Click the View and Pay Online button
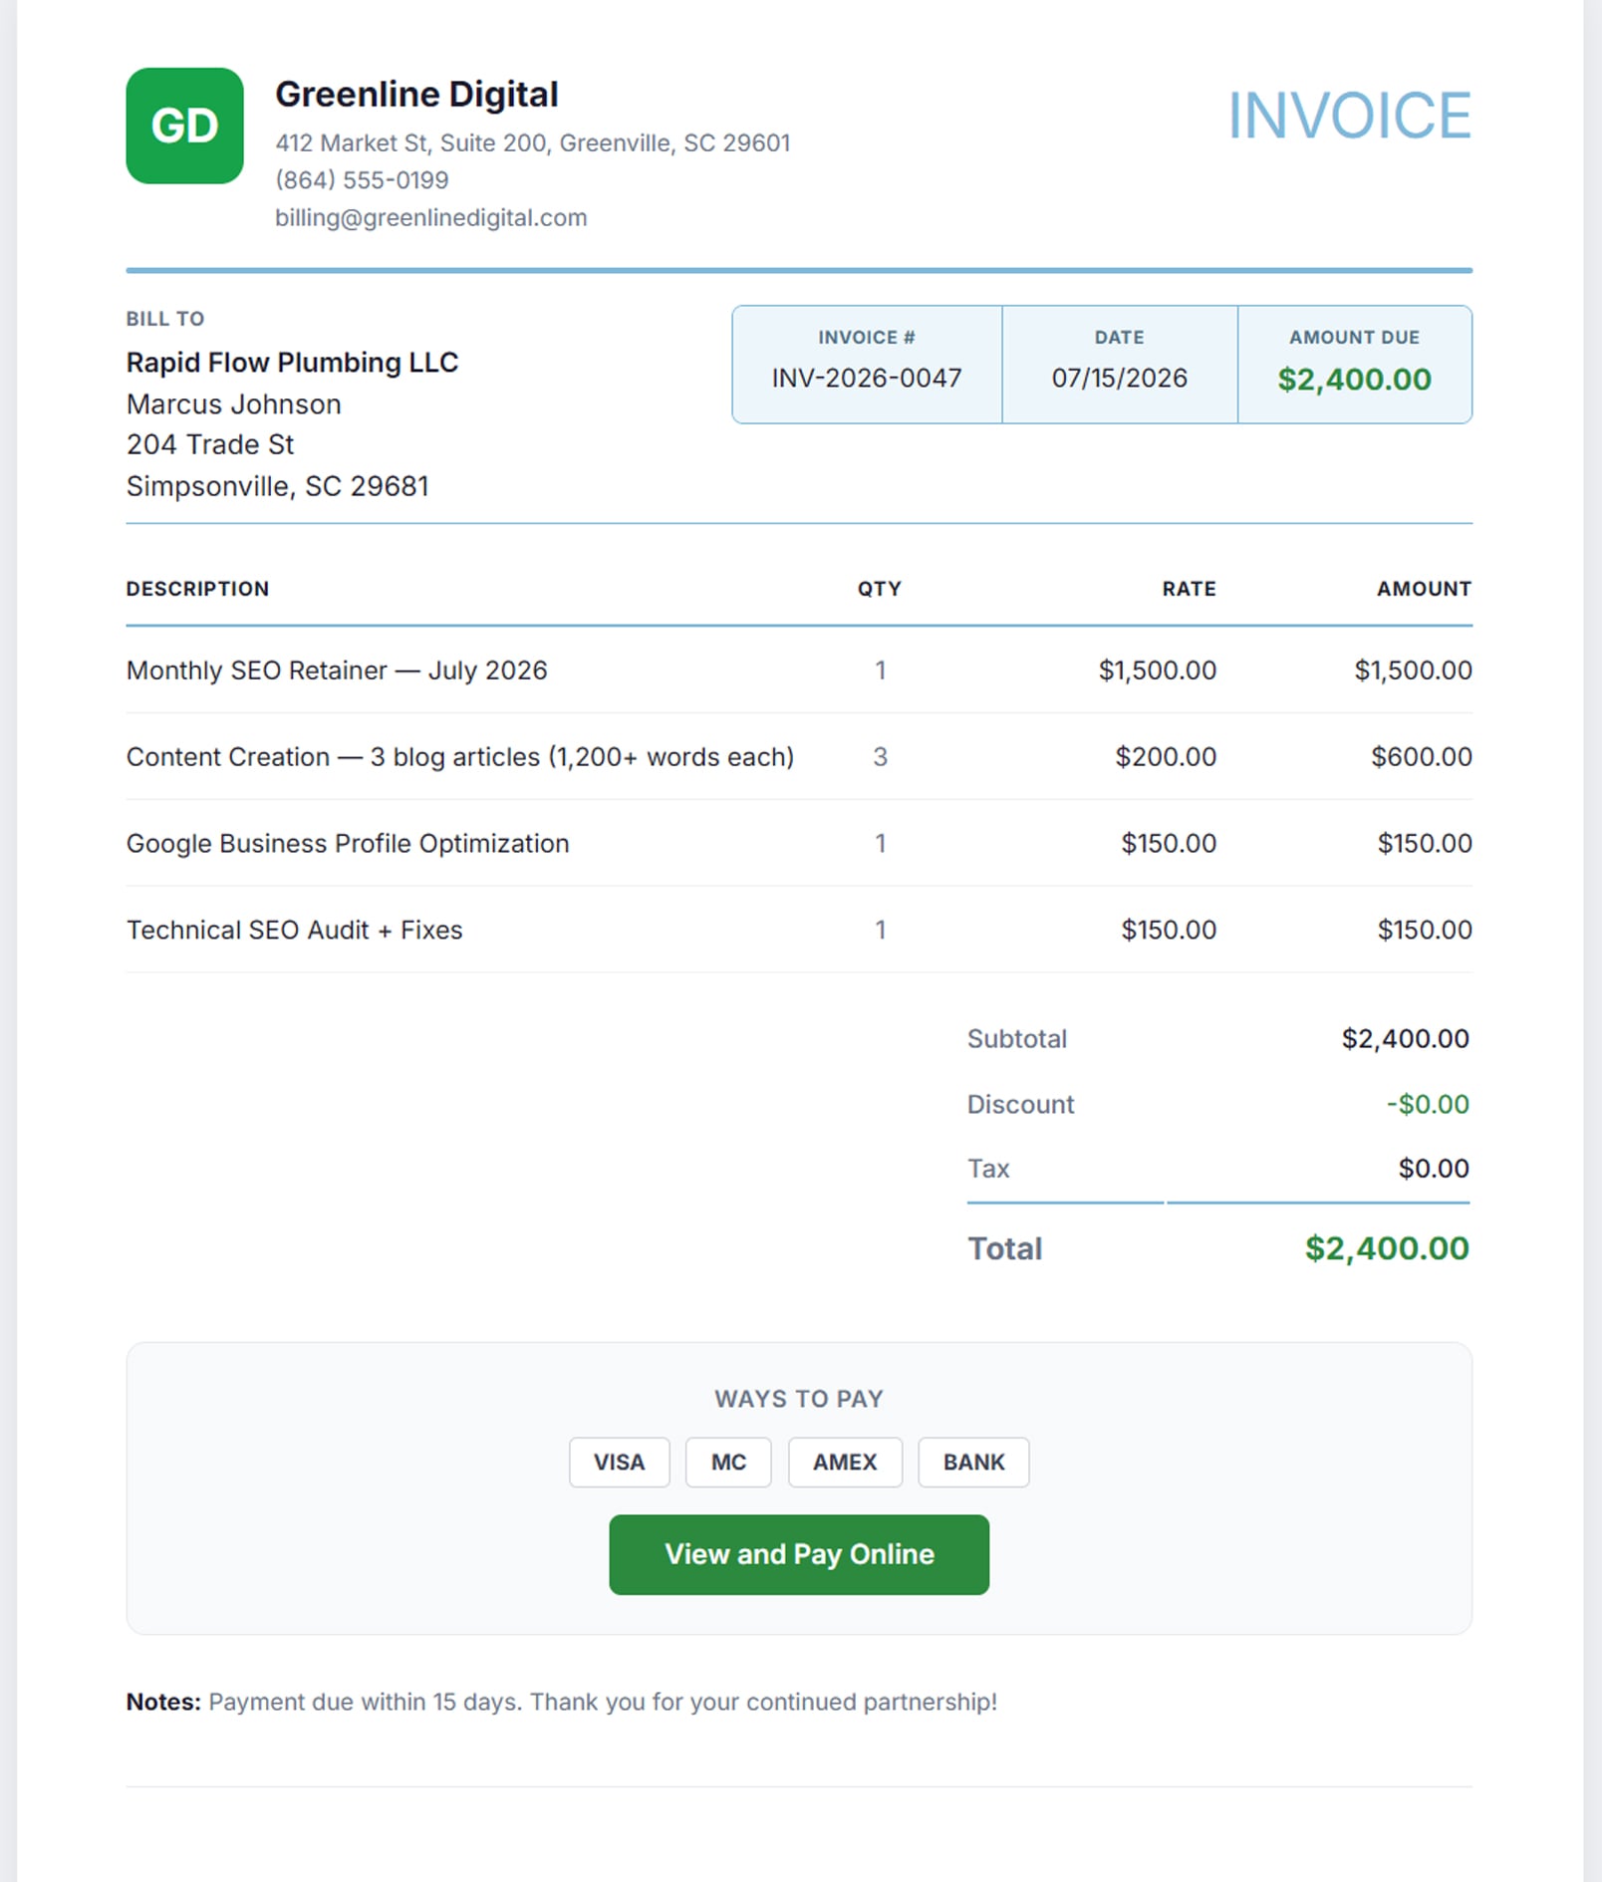The height and width of the screenshot is (1882, 1602). 799,1554
